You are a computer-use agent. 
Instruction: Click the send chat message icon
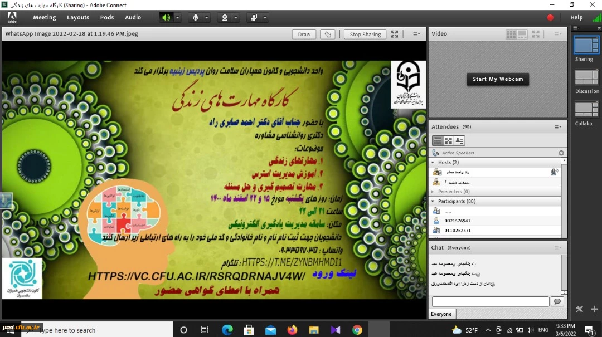coord(556,301)
